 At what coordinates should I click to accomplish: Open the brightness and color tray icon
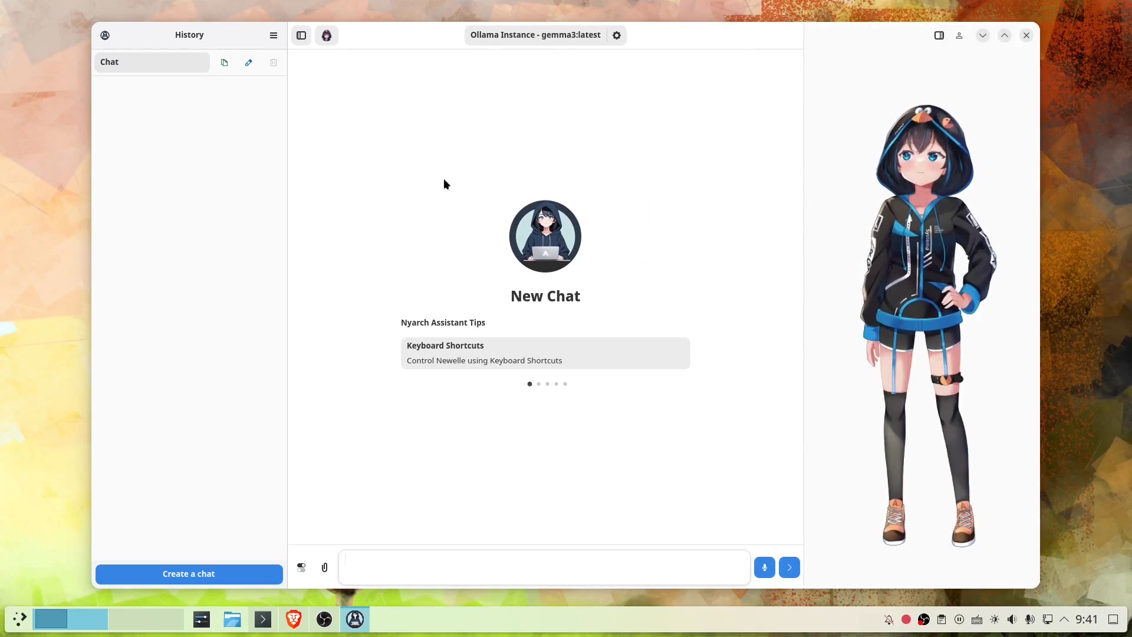tap(995, 619)
